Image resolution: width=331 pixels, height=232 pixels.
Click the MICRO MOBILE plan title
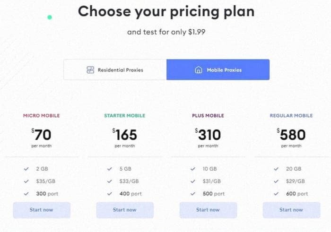(x=42, y=116)
